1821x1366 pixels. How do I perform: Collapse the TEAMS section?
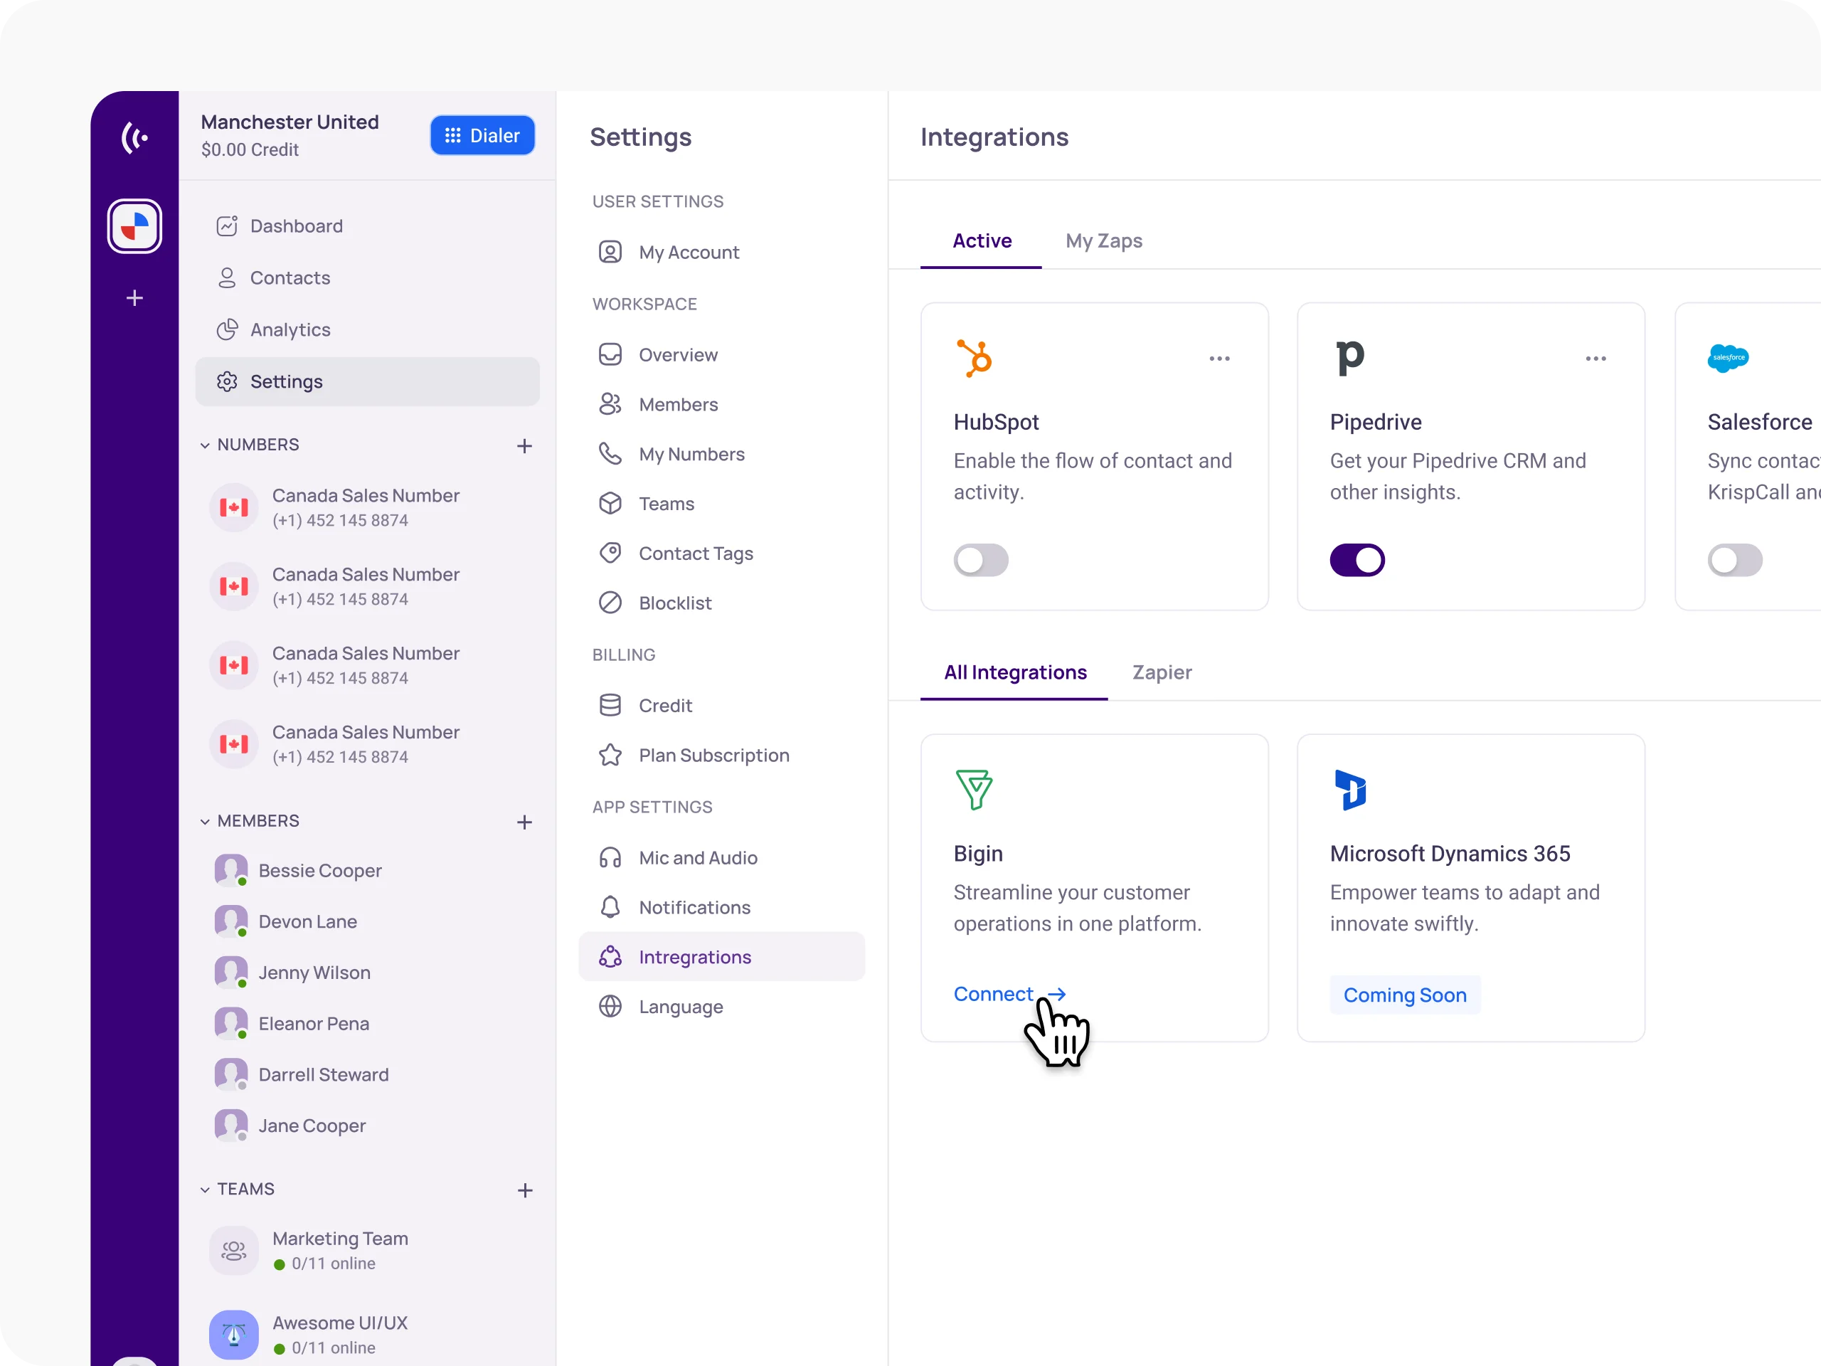pyautogui.click(x=205, y=1190)
